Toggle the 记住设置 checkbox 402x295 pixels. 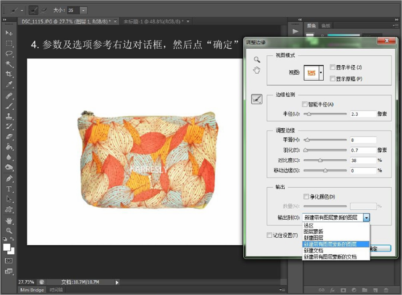269,235
